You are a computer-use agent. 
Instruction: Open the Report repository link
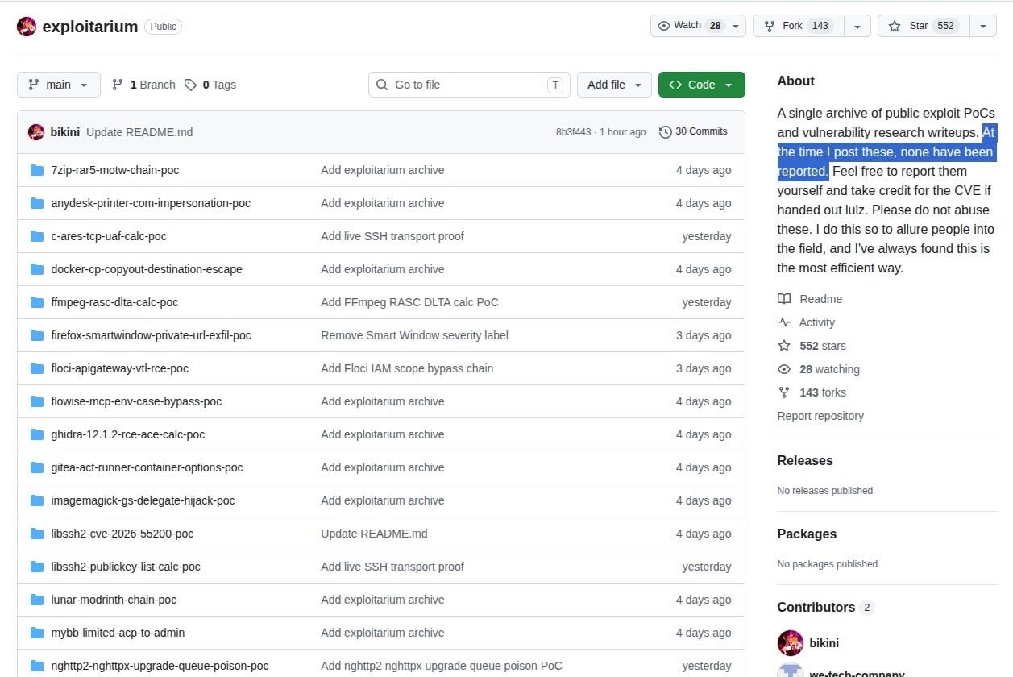coord(820,416)
